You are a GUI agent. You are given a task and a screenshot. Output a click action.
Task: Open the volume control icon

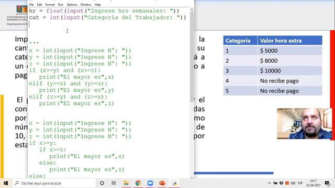click(293, 183)
